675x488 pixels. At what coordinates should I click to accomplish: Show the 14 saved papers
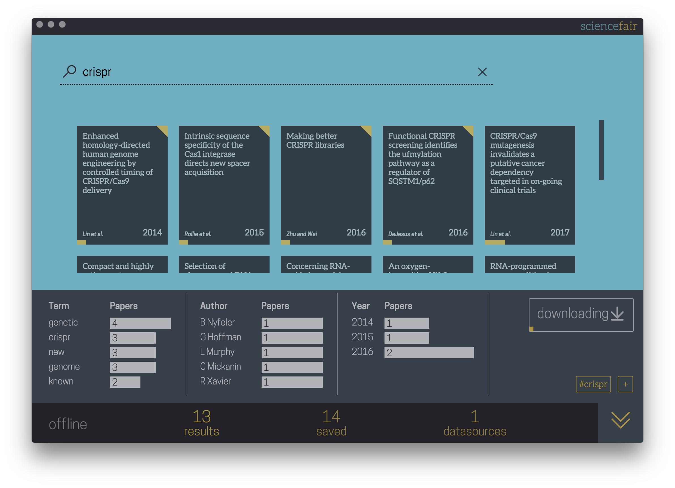[x=331, y=423]
